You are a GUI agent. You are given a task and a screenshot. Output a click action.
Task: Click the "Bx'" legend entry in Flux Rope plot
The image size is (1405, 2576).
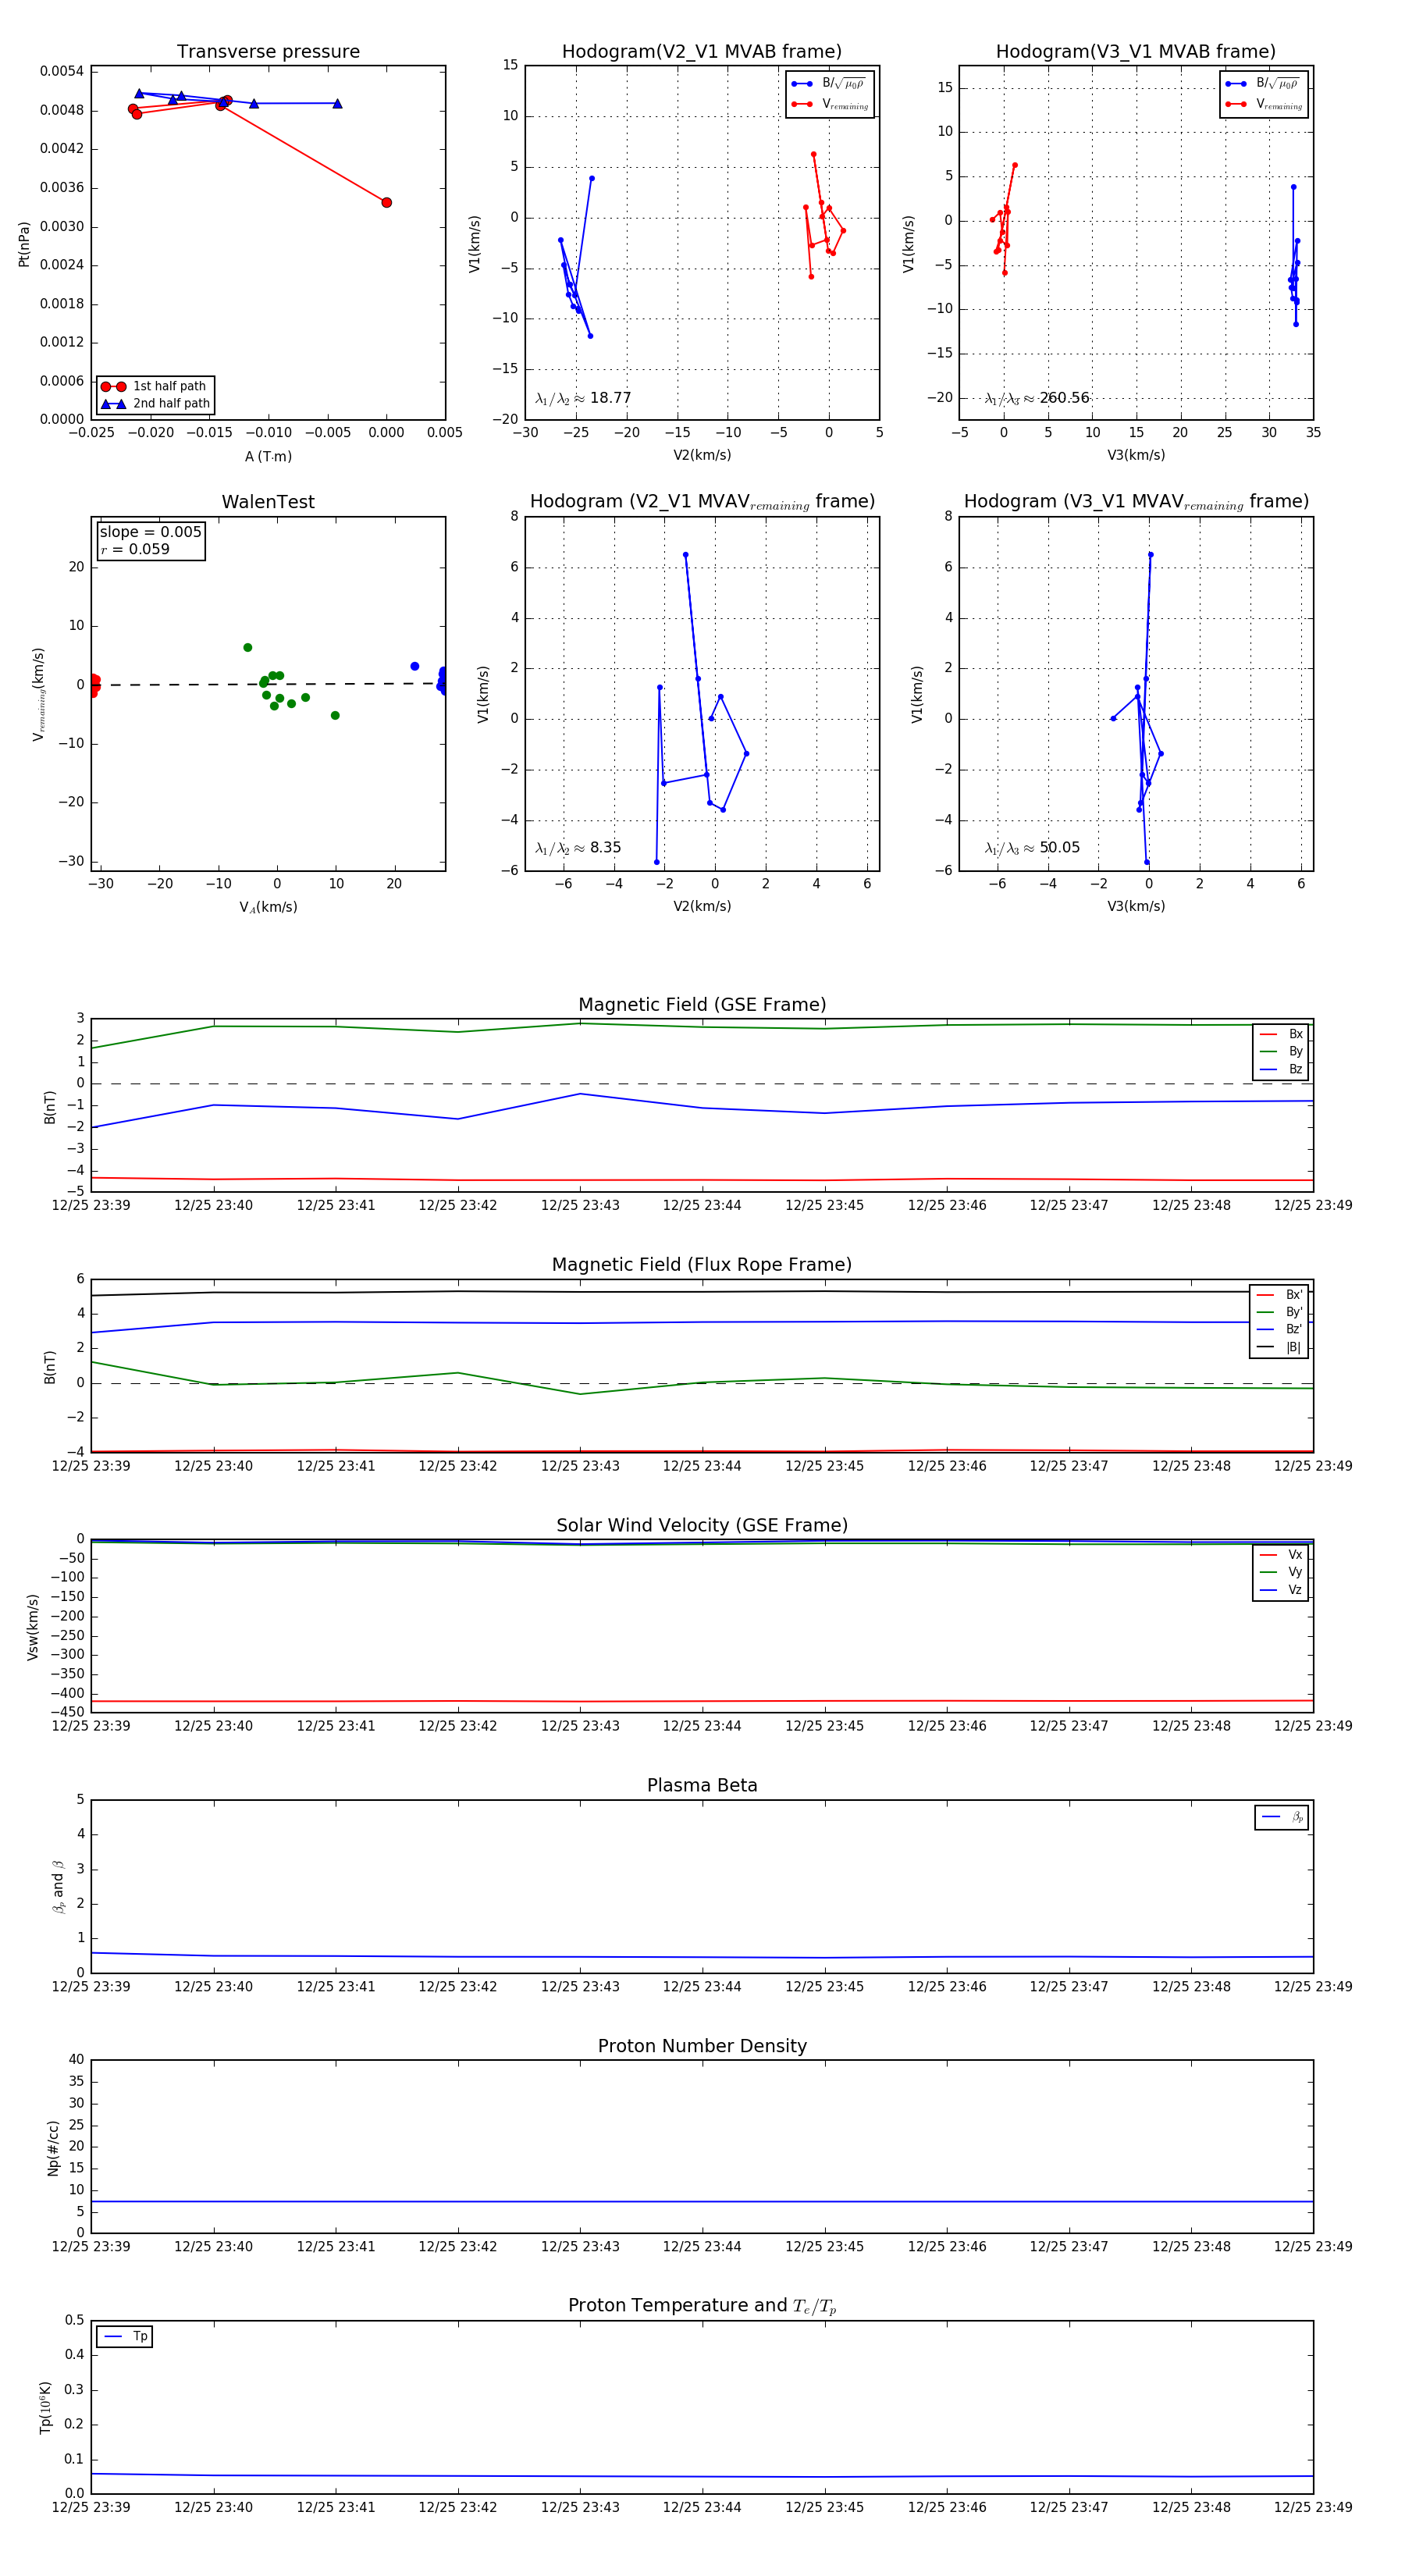1280,1294
